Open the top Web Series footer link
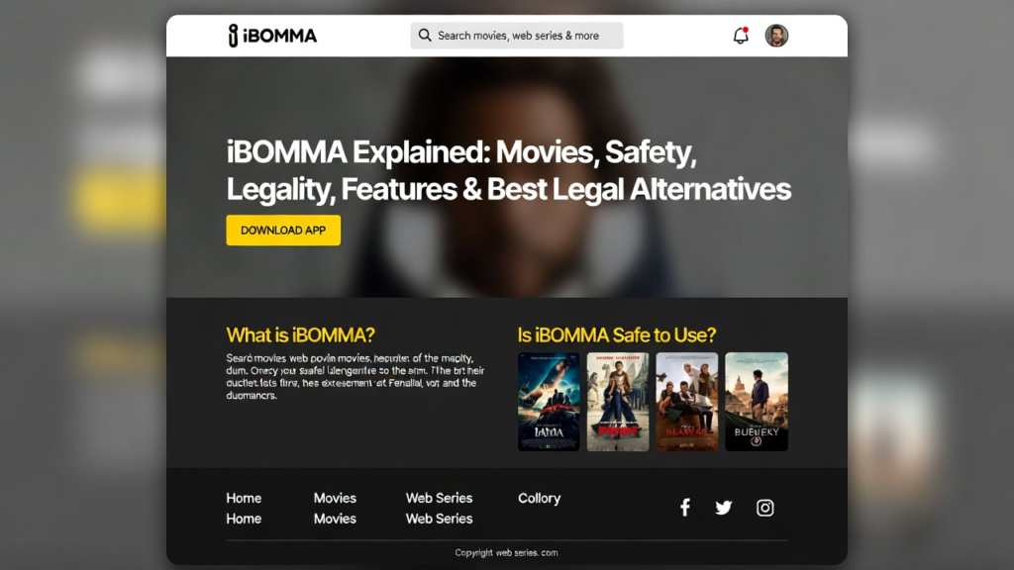This screenshot has height=570, width=1014. coord(439,498)
